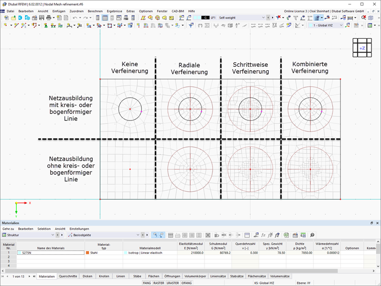Viewport: 381px width, 286px height.
Task: Toggle LRASTER in the status bar
Action: tap(173, 283)
